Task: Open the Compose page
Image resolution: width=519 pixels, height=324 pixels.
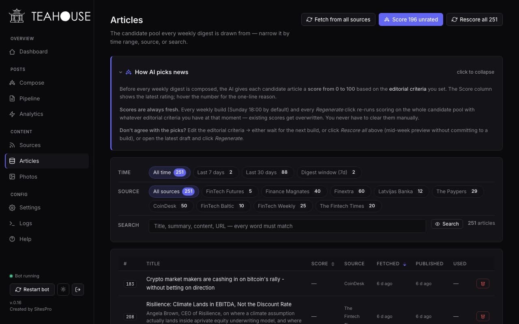Action: pyautogui.click(x=47, y=83)
